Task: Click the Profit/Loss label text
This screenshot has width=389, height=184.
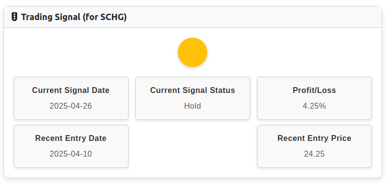Action: tap(314, 90)
